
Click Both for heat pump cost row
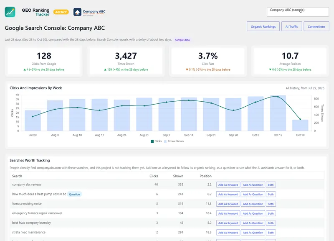tap(271, 194)
